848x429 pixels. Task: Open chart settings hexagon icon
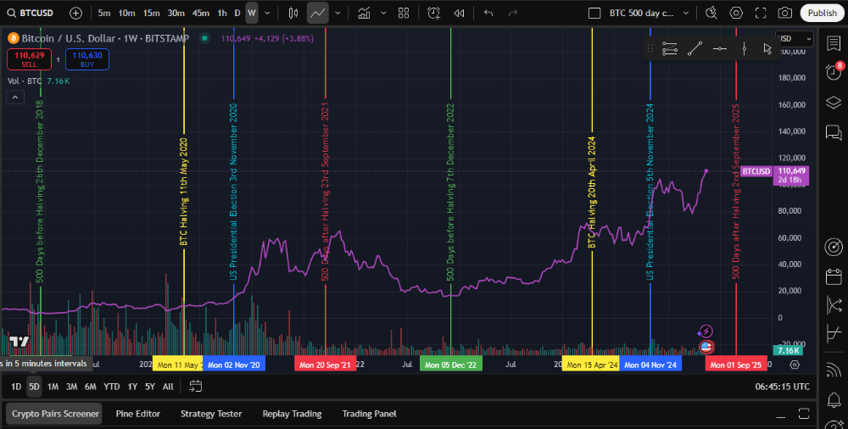point(736,13)
